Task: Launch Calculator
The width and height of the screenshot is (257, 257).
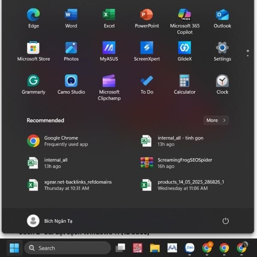Action: coord(185,84)
